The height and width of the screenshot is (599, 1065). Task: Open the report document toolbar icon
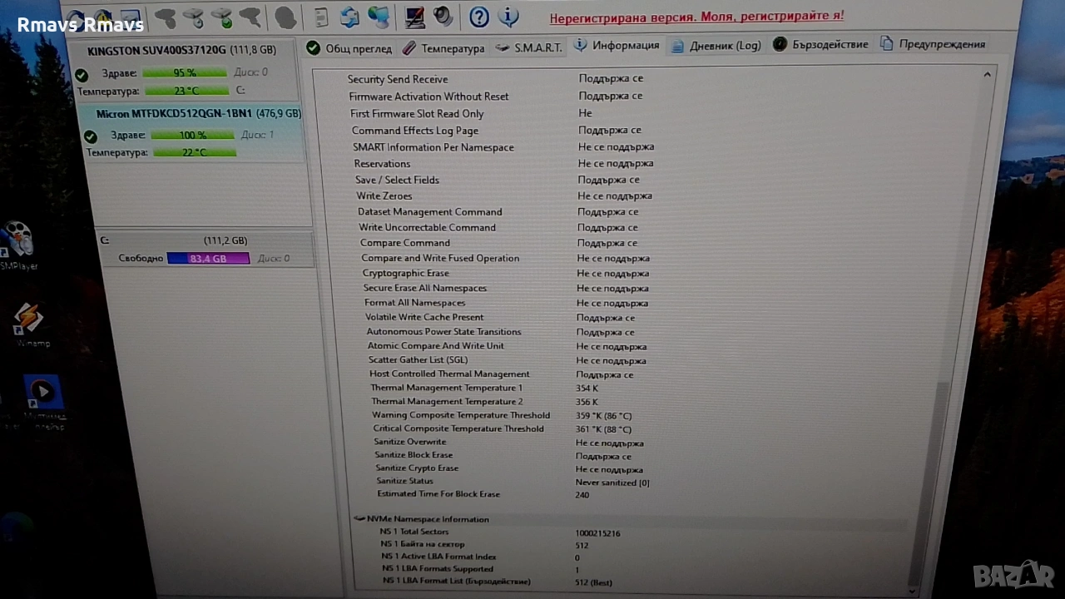(322, 17)
